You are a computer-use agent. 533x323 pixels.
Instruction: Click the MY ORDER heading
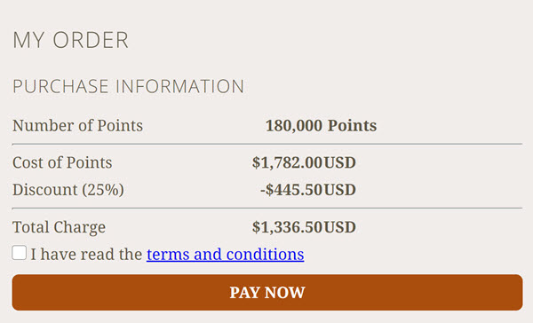(x=71, y=40)
